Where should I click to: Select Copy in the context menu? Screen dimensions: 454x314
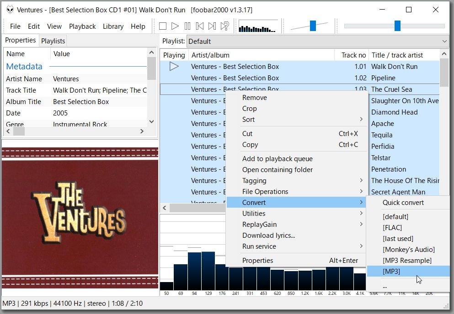296,145
